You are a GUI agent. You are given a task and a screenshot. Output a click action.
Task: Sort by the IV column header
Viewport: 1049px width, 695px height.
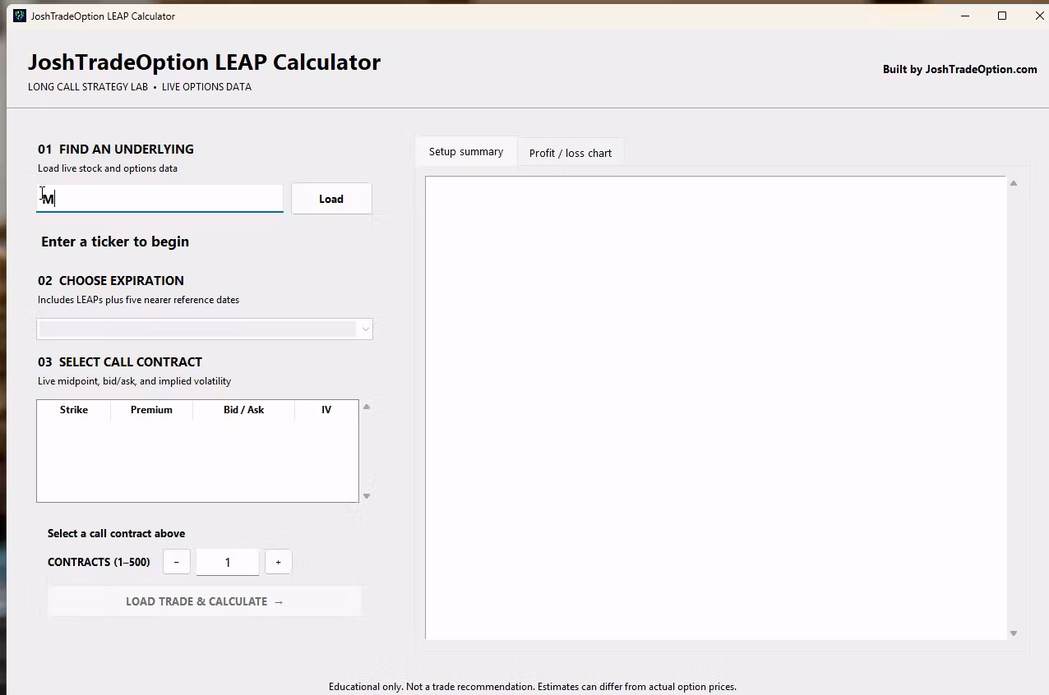tap(326, 410)
